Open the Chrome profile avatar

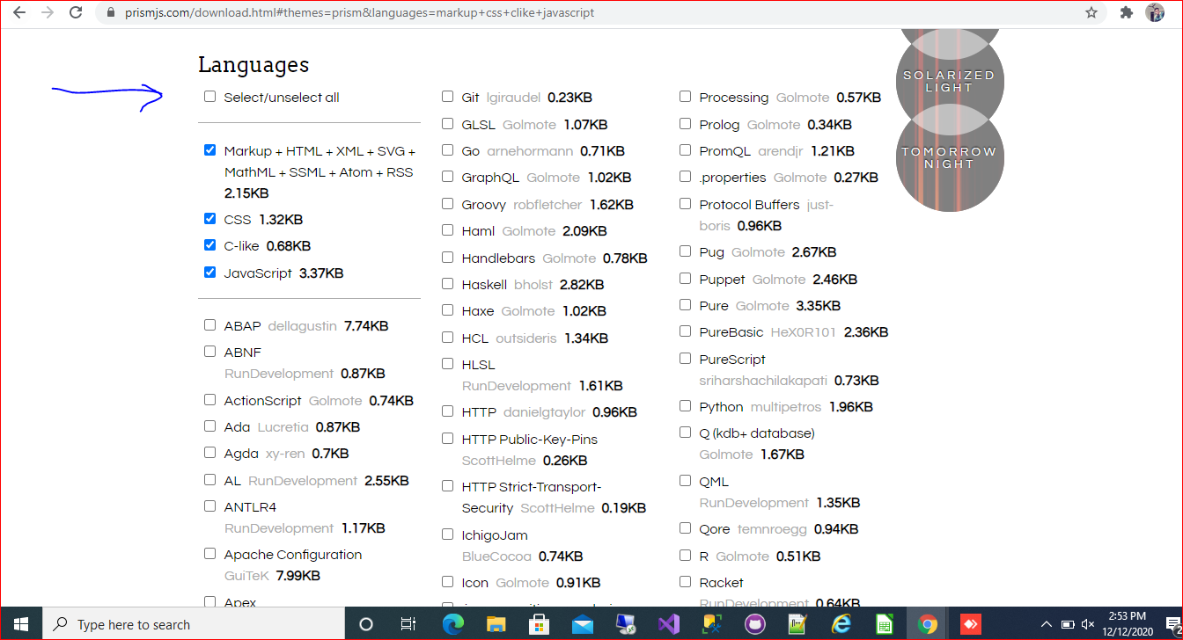(x=1155, y=13)
